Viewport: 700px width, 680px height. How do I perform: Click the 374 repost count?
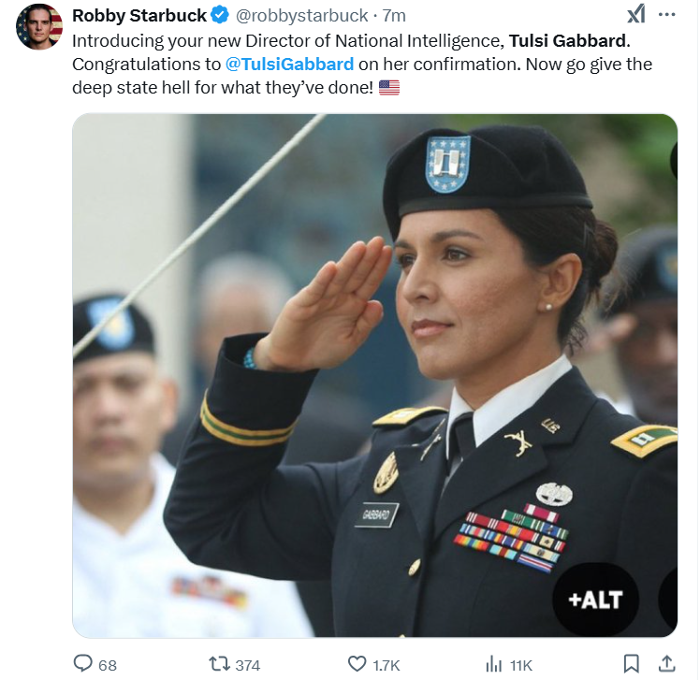pos(247,665)
